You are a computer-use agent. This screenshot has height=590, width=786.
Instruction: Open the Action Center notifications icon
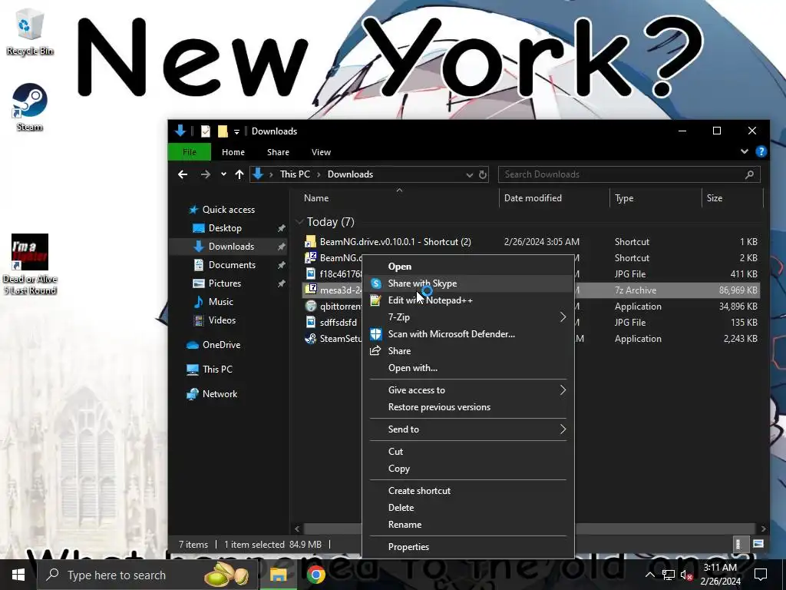click(x=761, y=575)
